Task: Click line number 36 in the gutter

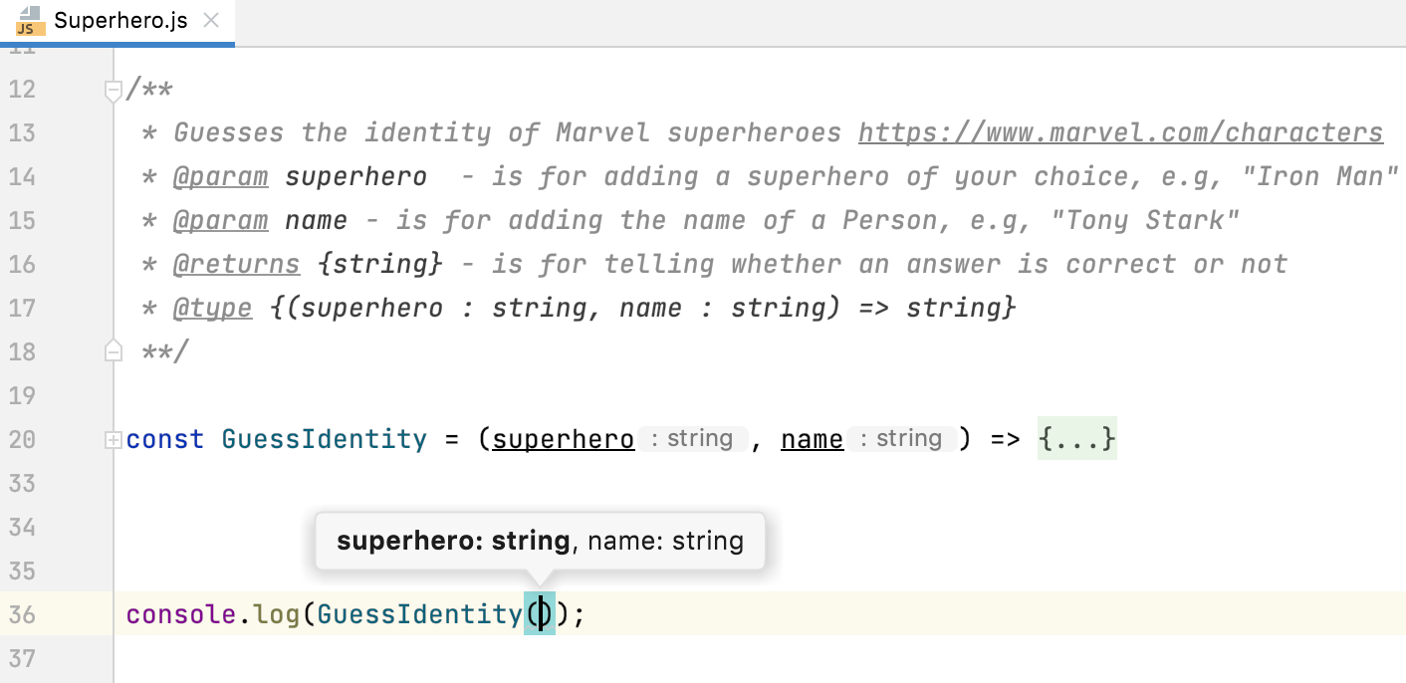Action: [22, 614]
